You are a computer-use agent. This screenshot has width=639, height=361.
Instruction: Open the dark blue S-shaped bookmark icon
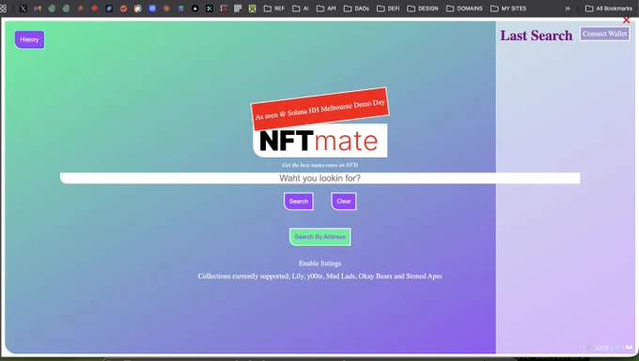[109, 8]
